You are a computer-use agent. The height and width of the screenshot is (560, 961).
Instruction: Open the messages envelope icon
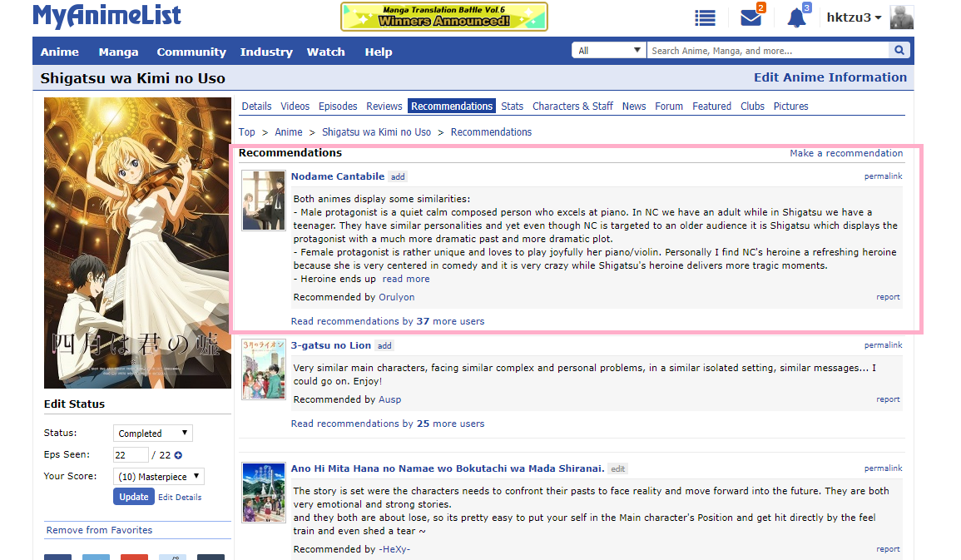pos(750,17)
